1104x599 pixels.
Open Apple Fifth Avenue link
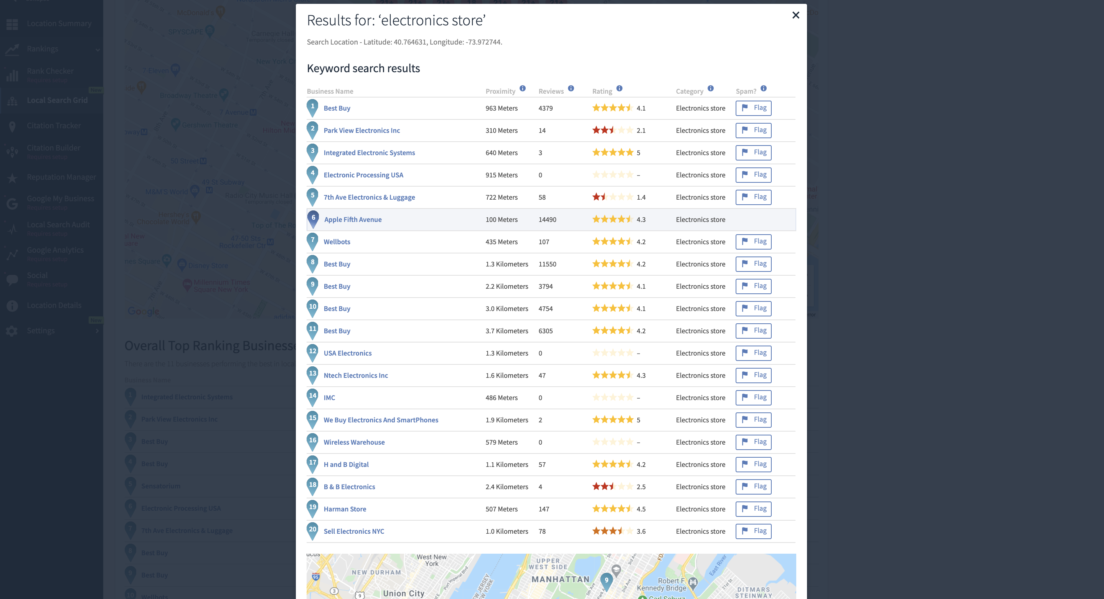click(x=353, y=220)
